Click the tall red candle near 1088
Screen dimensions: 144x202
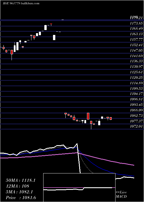88,116
